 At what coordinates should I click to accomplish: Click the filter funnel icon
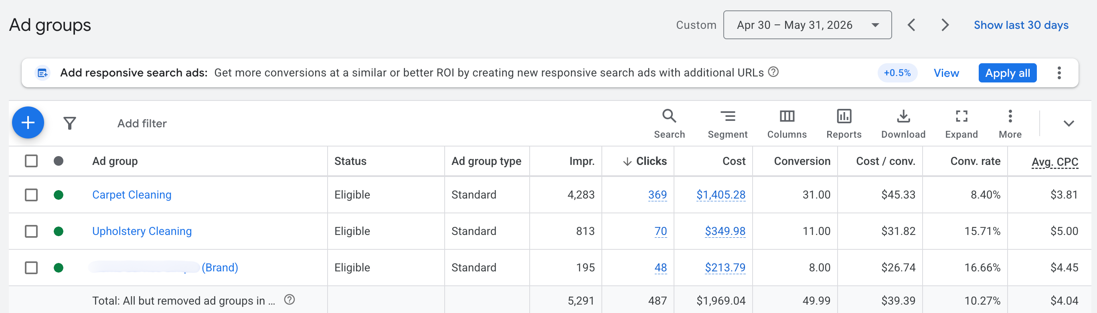pos(69,123)
